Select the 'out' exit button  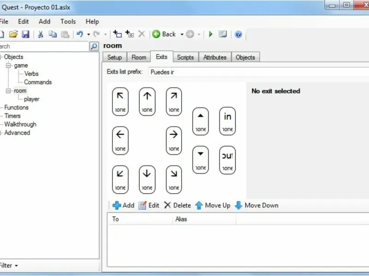[227, 160]
